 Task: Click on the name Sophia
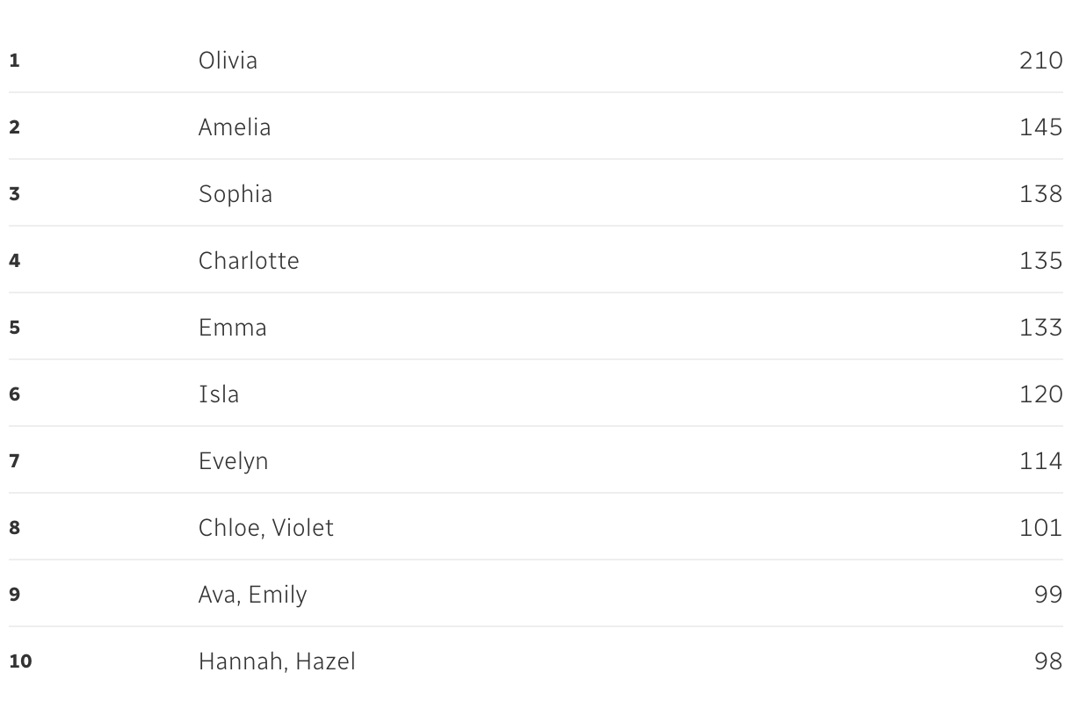(235, 194)
